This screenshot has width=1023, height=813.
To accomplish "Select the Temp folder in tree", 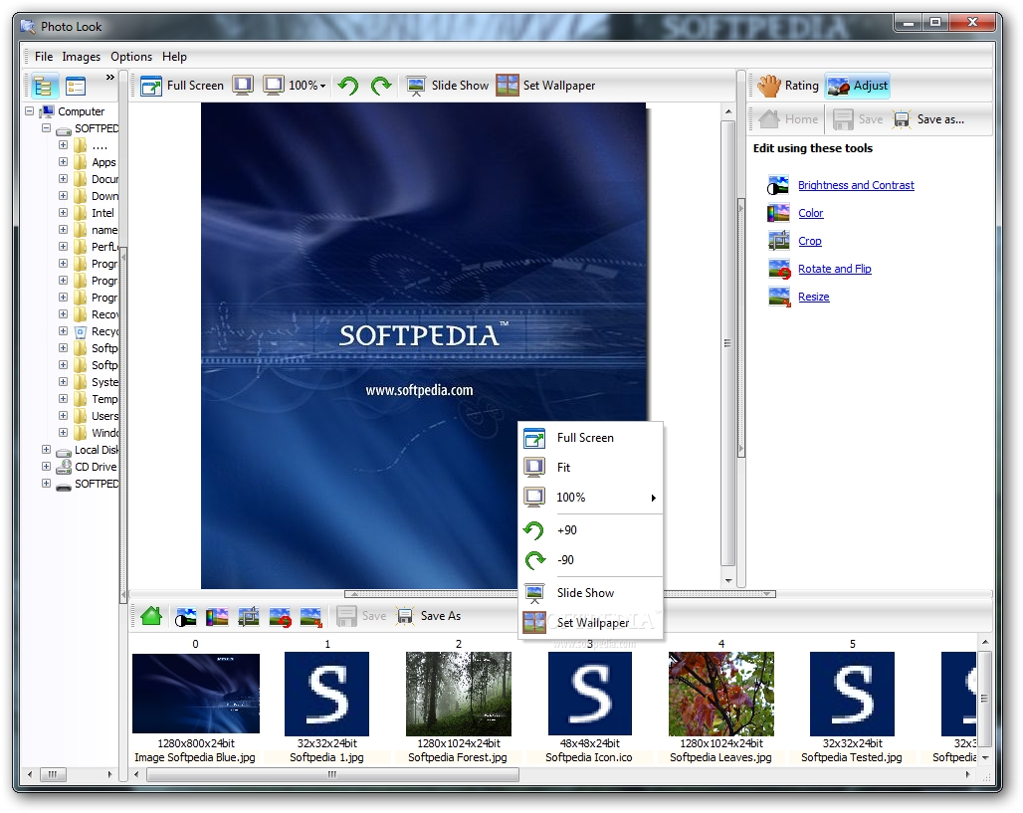I will pos(96,399).
